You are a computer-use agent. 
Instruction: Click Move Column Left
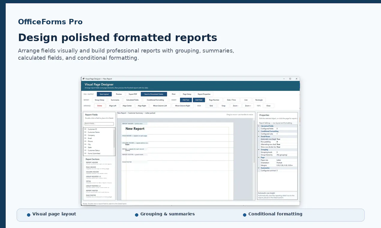[160, 106]
